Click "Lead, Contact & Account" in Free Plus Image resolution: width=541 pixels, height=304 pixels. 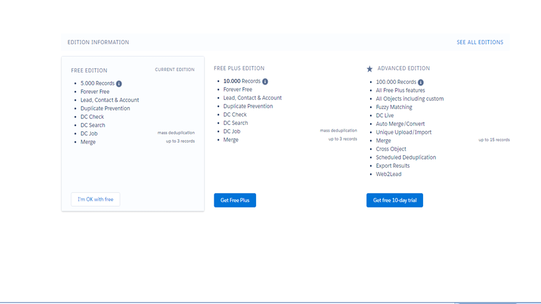pos(253,98)
